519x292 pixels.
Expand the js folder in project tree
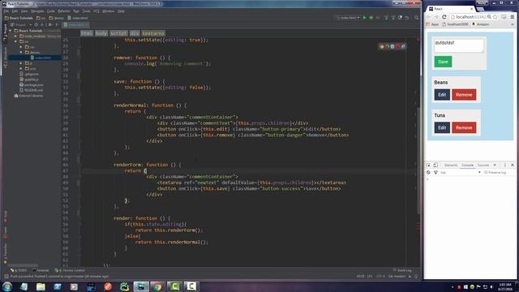coord(21,63)
